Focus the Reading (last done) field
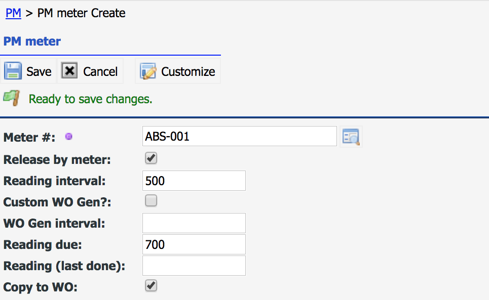The height and width of the screenshot is (300, 489). (194, 266)
